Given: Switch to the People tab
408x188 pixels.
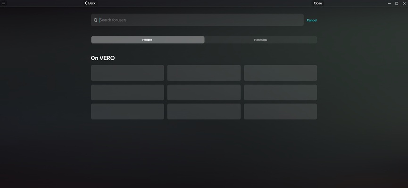Looking at the screenshot, I should pos(148,40).
